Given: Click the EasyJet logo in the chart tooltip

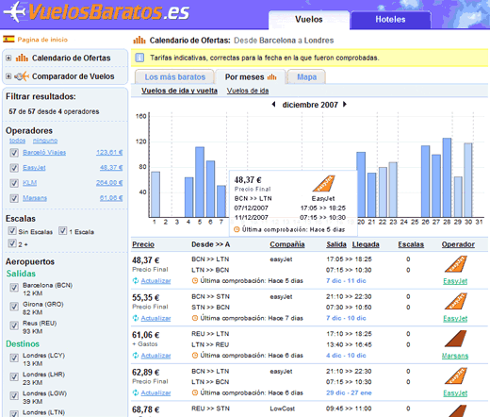Looking at the screenshot, I should coord(323,184).
